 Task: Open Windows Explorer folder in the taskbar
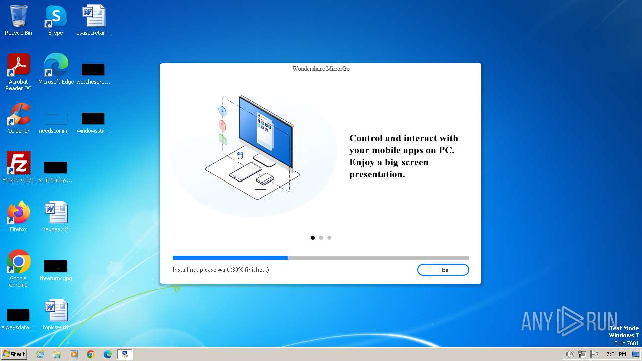point(57,354)
